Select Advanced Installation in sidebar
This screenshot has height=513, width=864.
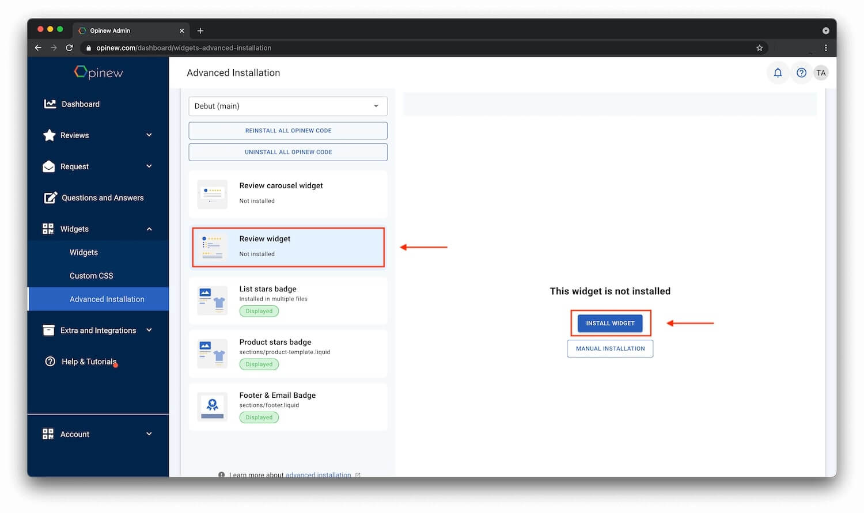pyautogui.click(x=98, y=299)
